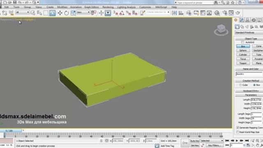Screen dimensions: 263x148
Task: Toggle the Spinner Snap icon
Action: pyautogui.click(x=135, y=13)
